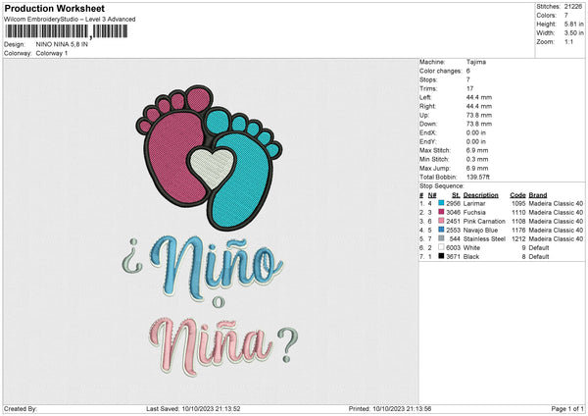The width and height of the screenshot is (588, 416).
Task: Click the 'St.' column header
Action: coord(456,195)
